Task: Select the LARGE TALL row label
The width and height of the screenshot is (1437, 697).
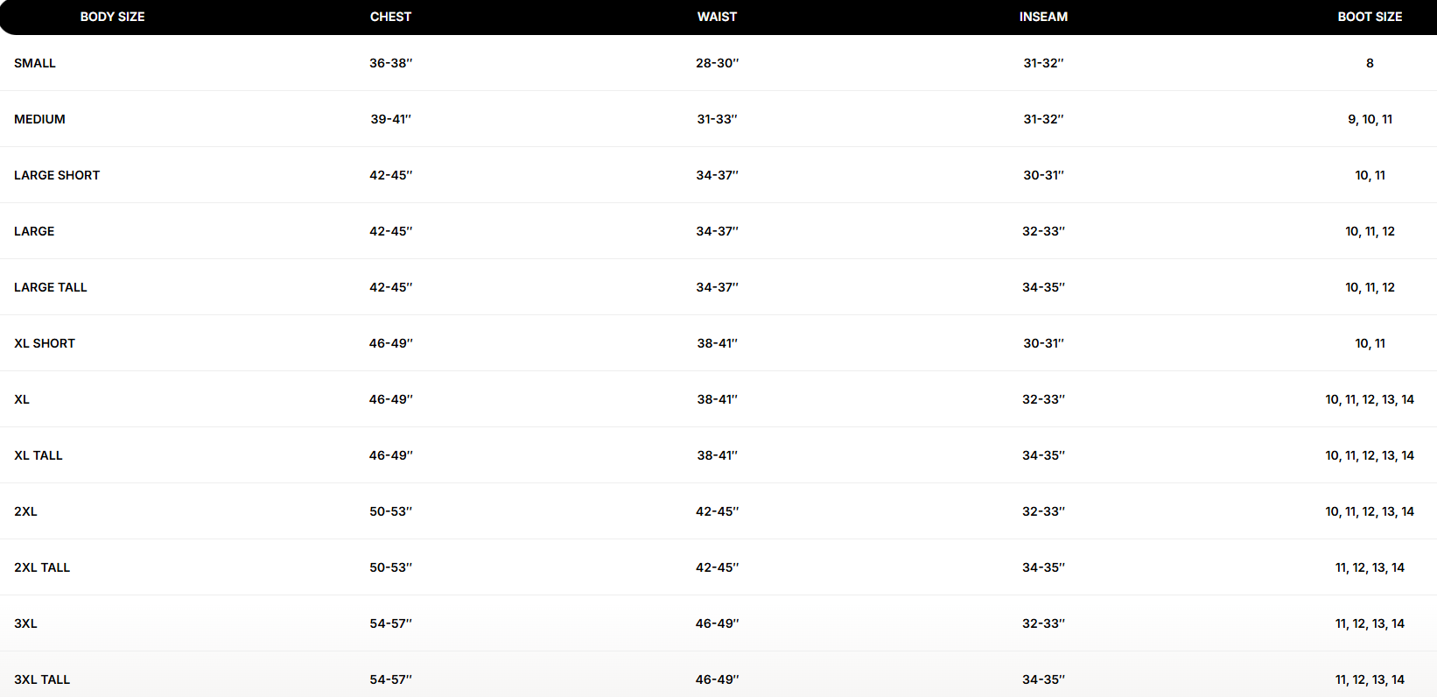Action: [51, 287]
